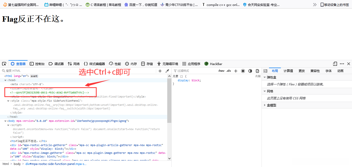Switch to the 控制台 tab
Screen dimensions: 352x167
(37, 64)
